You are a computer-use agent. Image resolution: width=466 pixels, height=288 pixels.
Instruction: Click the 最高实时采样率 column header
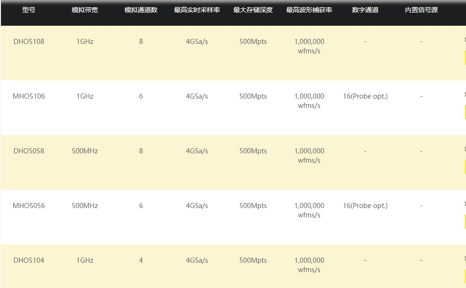click(197, 10)
